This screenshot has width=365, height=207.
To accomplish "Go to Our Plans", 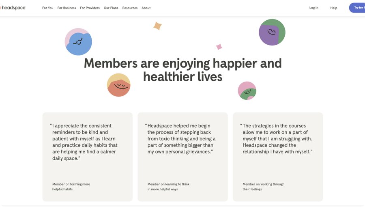I will click(111, 8).
